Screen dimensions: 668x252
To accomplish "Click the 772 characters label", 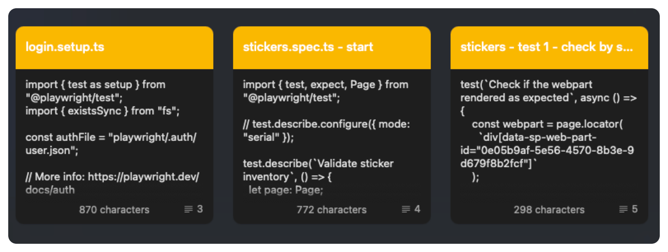I will coord(332,210).
